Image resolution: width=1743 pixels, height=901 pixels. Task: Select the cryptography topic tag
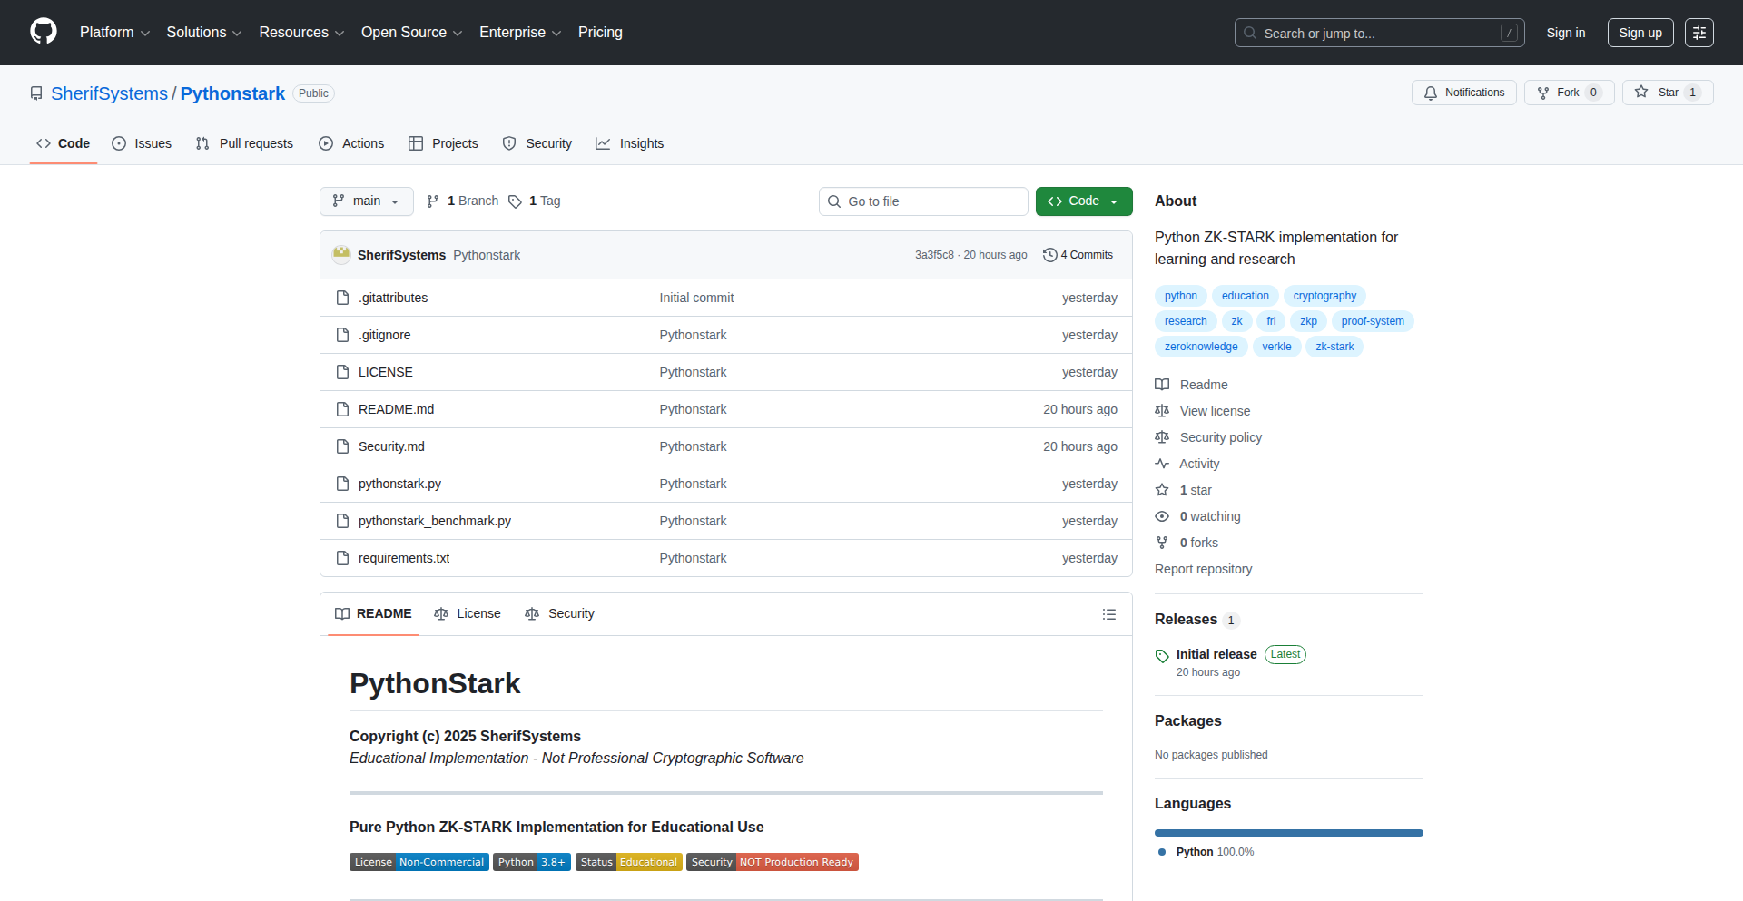tap(1324, 296)
